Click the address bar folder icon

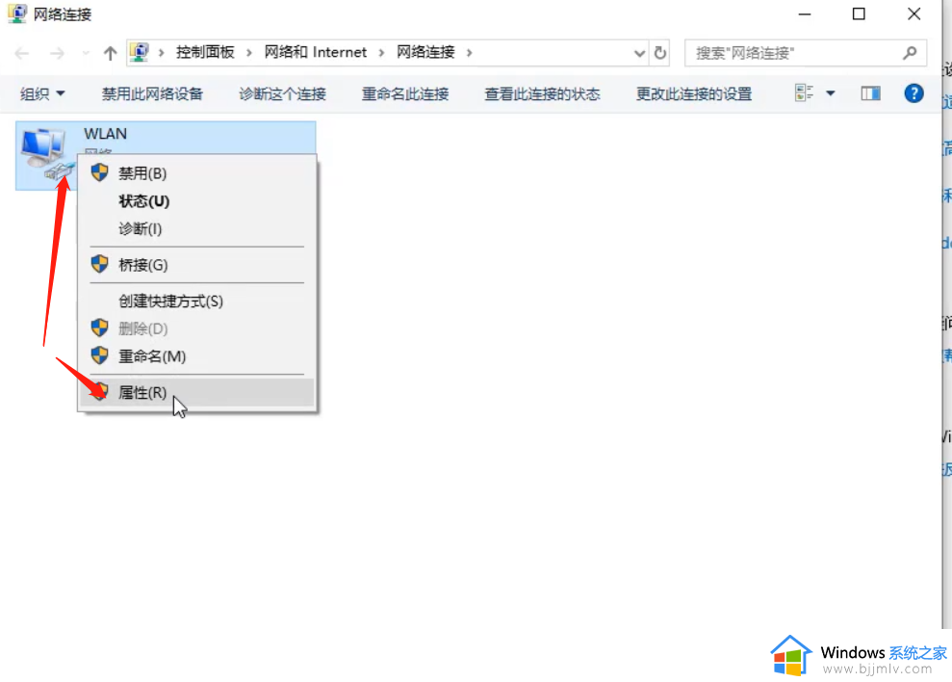pos(140,52)
